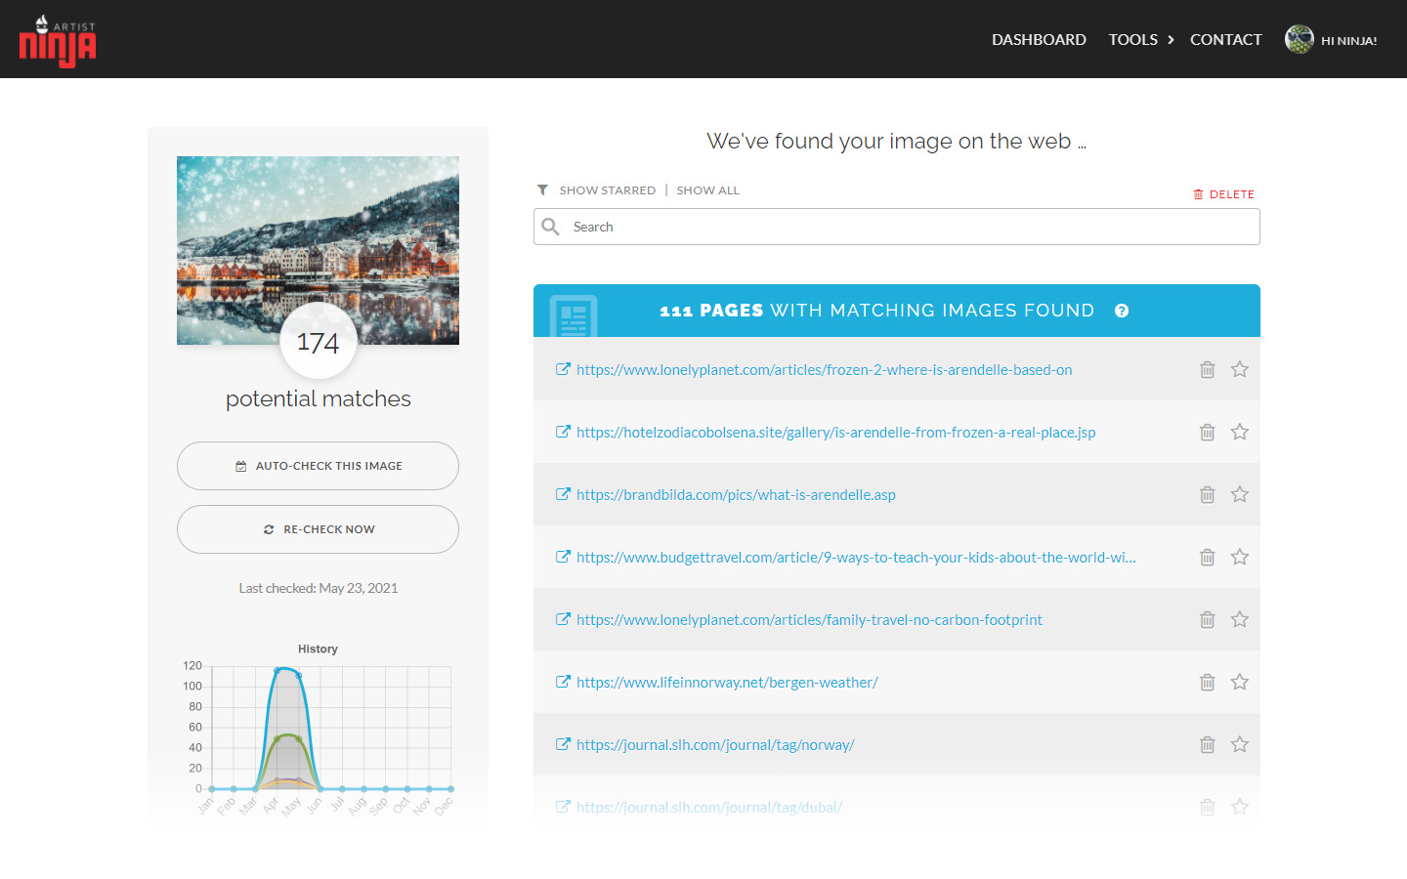The width and height of the screenshot is (1407, 879).
Task: Click the filter funnel icon
Action: (x=542, y=190)
